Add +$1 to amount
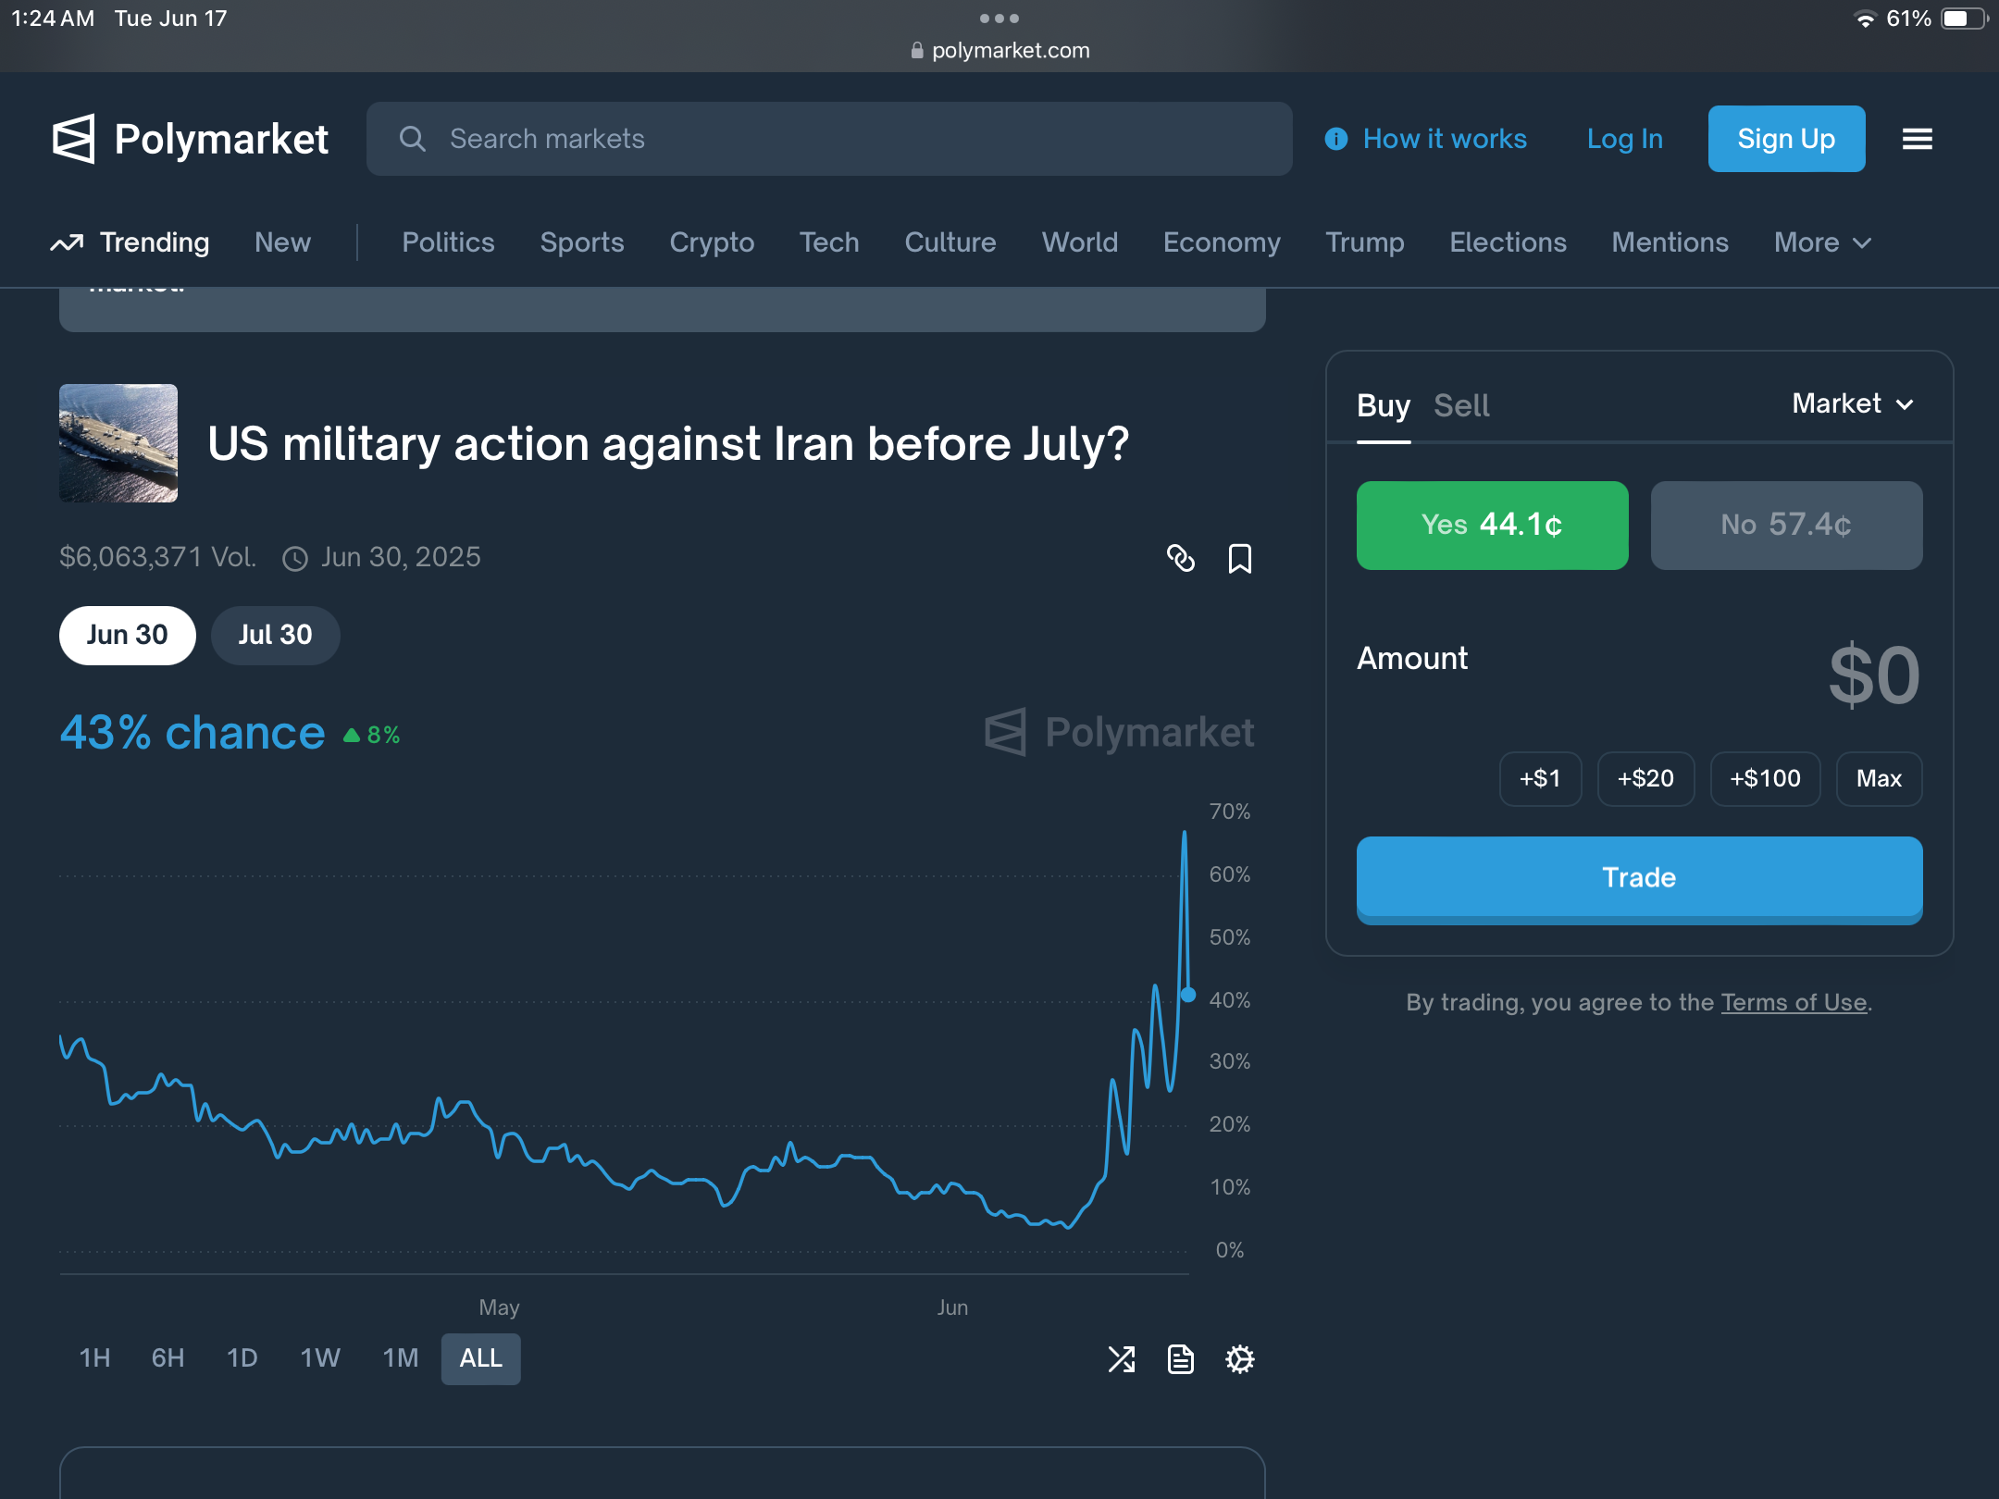The height and width of the screenshot is (1499, 1999). (1540, 779)
